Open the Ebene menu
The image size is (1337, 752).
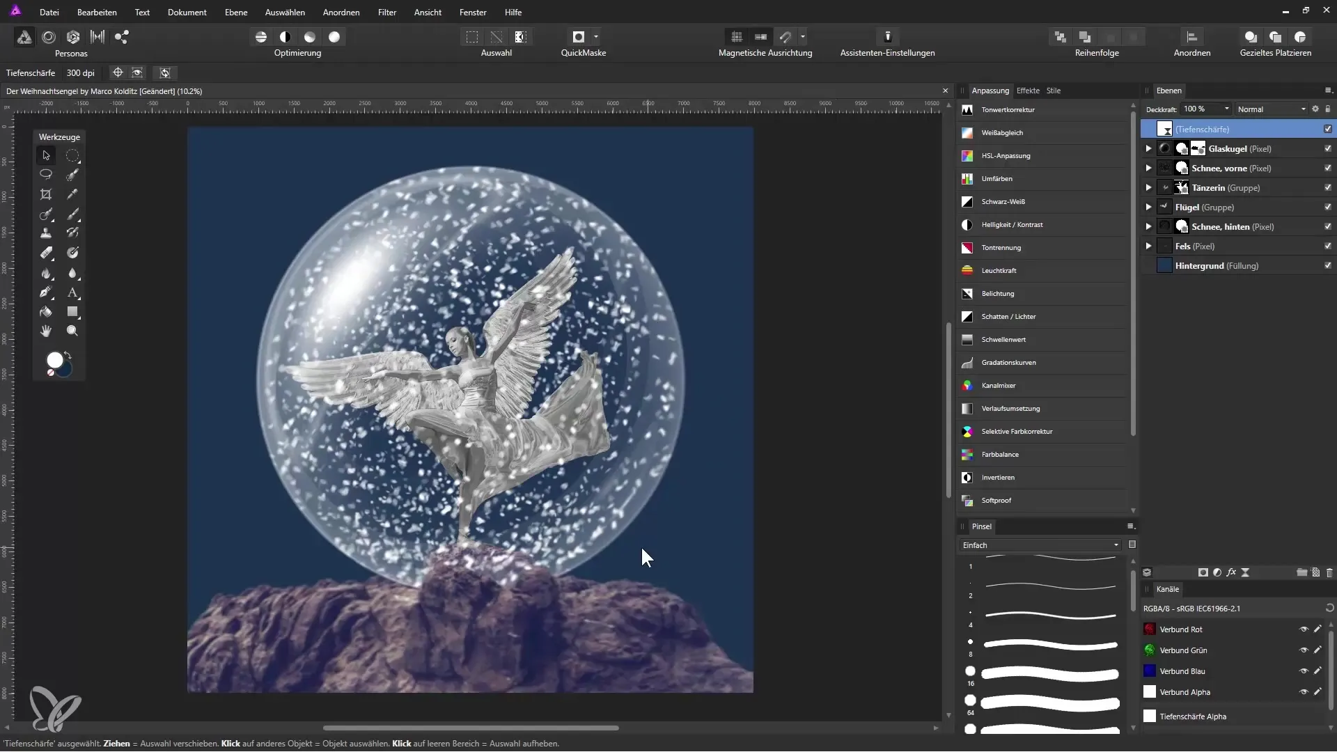coord(236,13)
